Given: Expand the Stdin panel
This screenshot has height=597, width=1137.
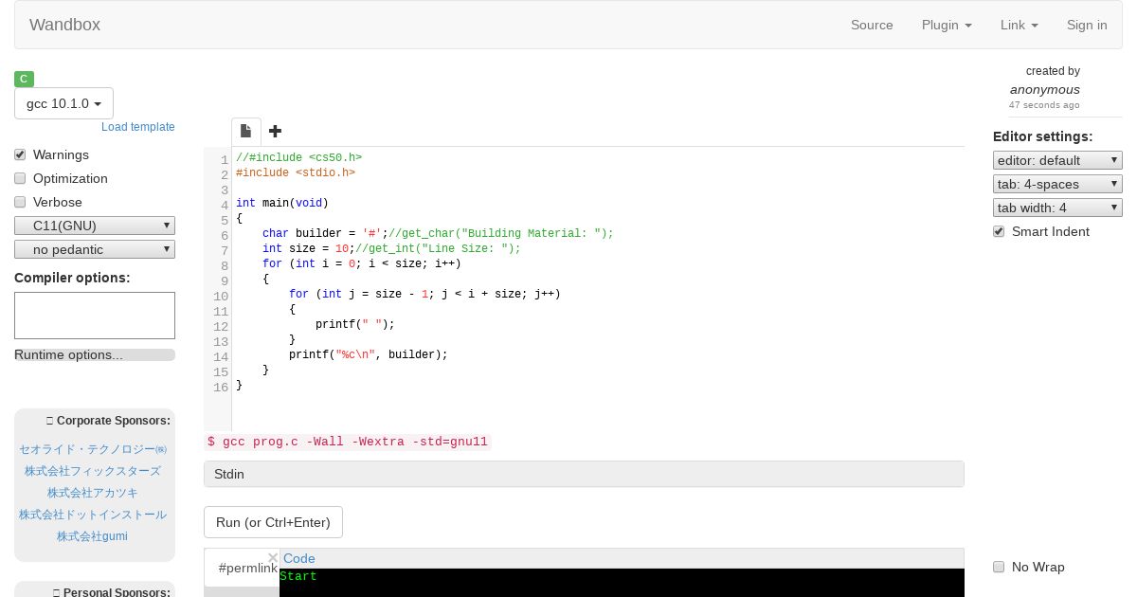Looking at the screenshot, I should 584,474.
